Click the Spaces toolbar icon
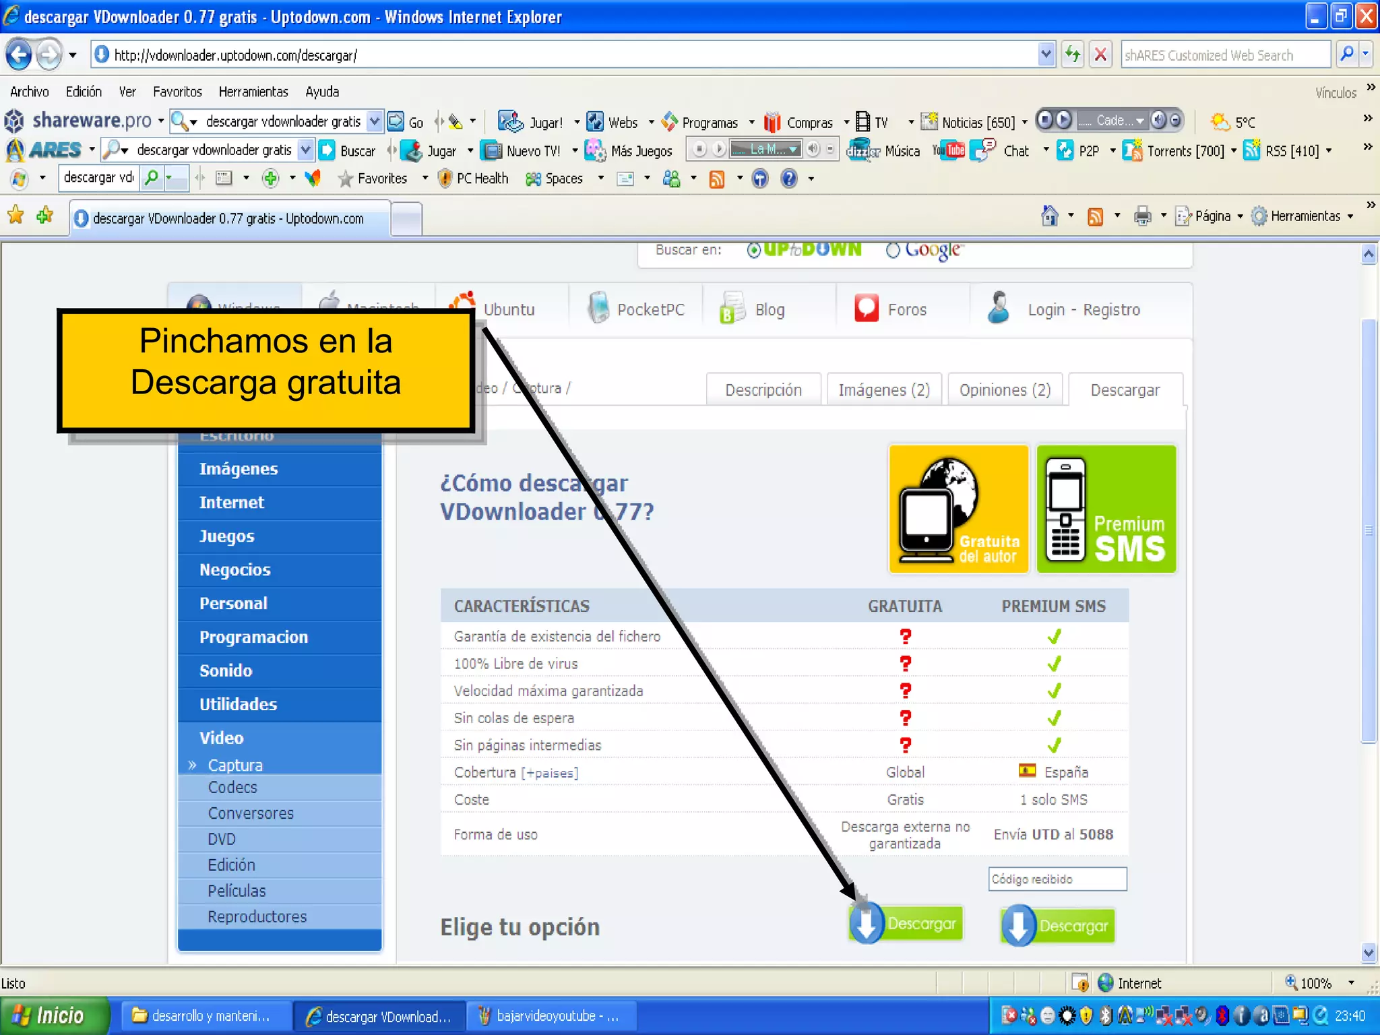 533,179
